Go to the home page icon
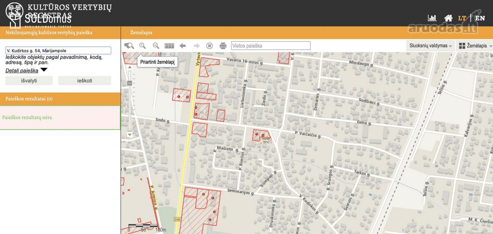 click(448, 18)
